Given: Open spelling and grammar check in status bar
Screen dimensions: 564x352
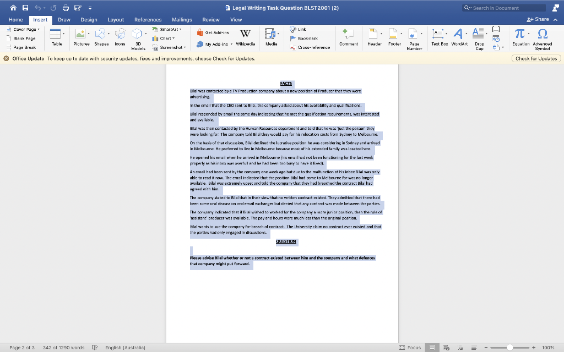Looking at the screenshot, I should (95, 348).
